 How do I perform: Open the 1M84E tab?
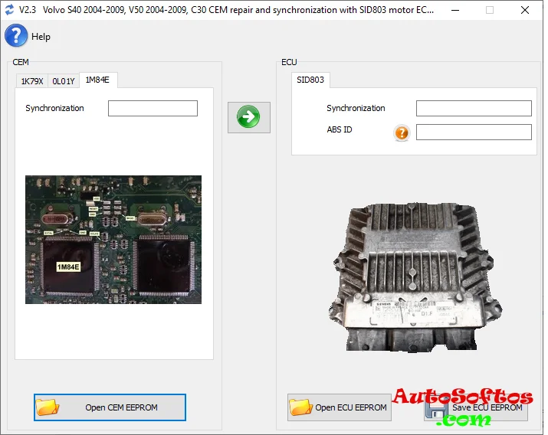[97, 80]
